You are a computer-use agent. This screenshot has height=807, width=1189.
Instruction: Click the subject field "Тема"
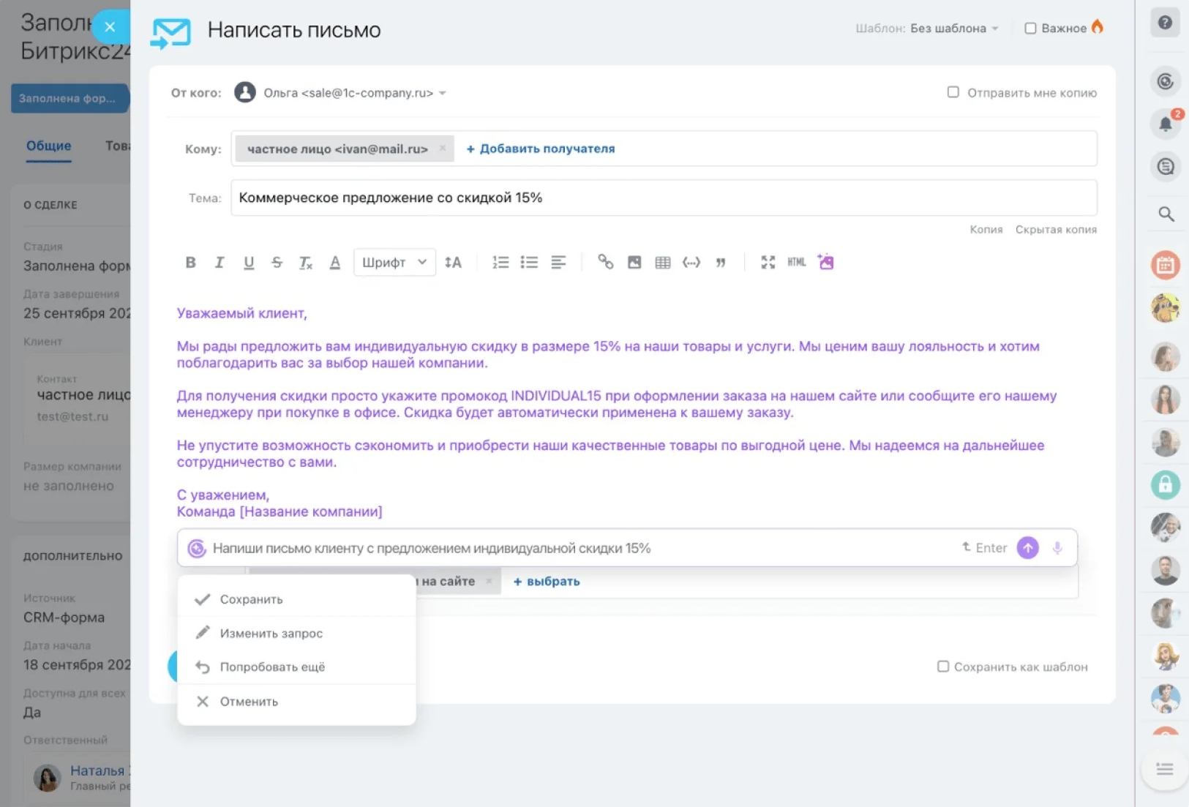point(663,198)
